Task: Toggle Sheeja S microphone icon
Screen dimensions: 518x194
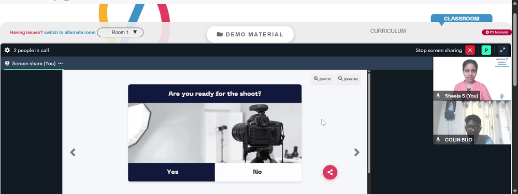Action: tap(438, 96)
